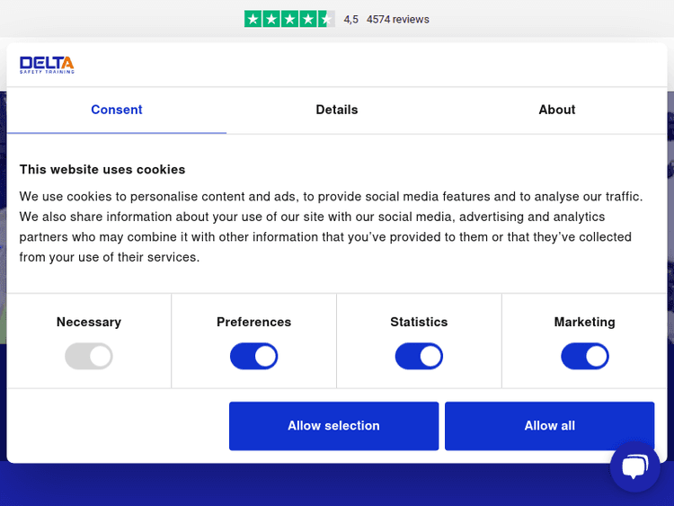The width and height of the screenshot is (674, 506).
Task: Click the 'This website uses cookies' heading
Action: (102, 169)
